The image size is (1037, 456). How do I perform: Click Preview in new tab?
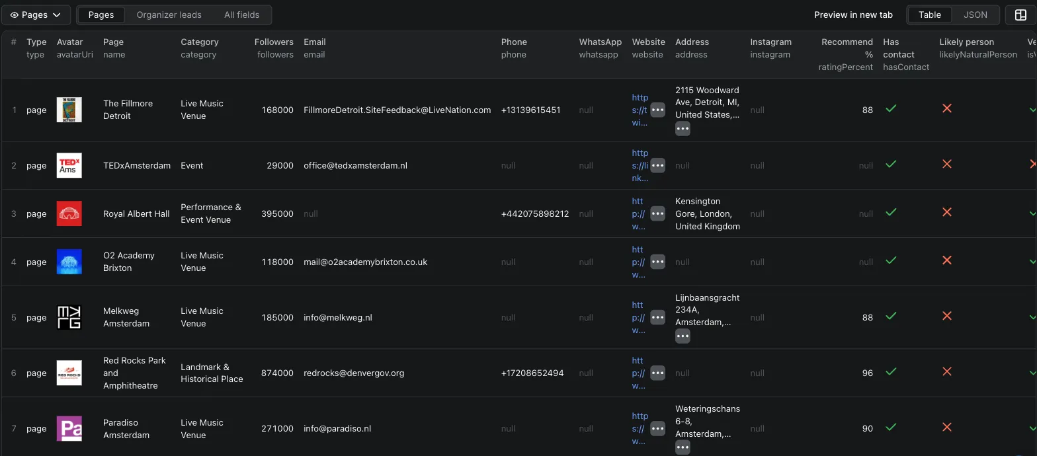point(853,15)
